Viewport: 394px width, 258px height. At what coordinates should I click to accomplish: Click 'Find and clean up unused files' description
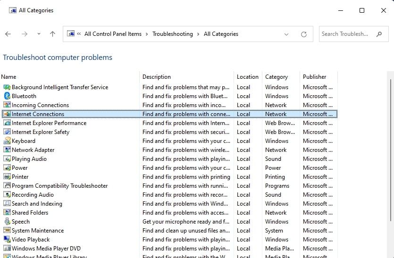(186, 230)
